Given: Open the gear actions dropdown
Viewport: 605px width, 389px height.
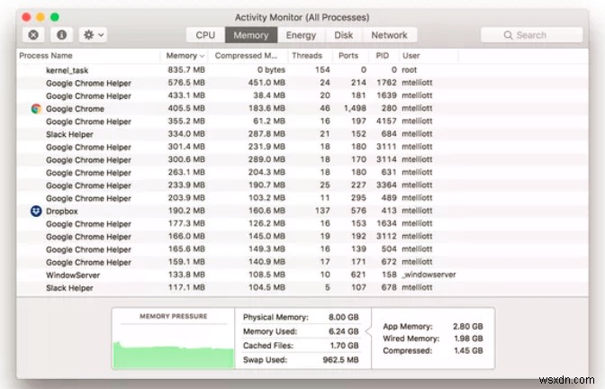Looking at the screenshot, I should pos(93,35).
